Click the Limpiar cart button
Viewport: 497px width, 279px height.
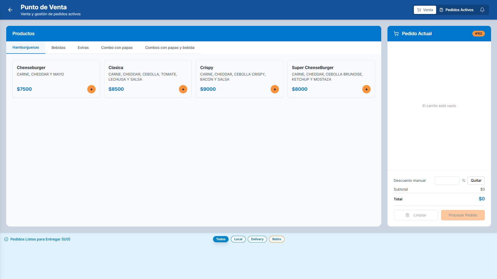416,215
